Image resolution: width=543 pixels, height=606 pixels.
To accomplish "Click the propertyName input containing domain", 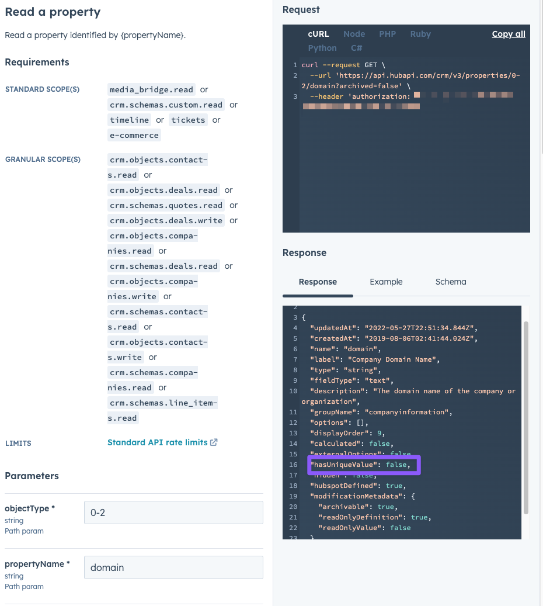I will coord(173,567).
